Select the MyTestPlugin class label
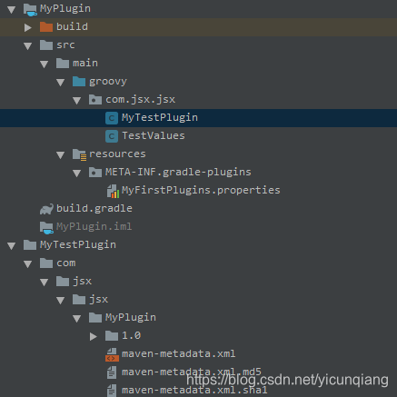Viewport: 397px width, 397px height. [160, 118]
